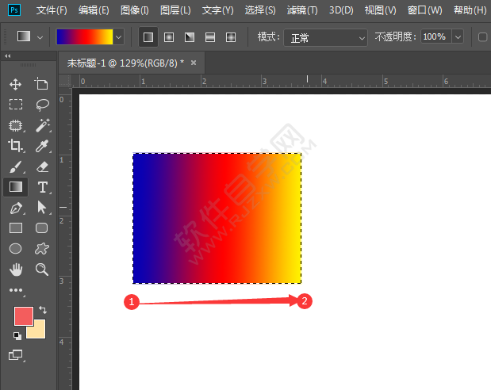This screenshot has width=491, height=390.
Task: Click the gradient preview bar to edit
Action: [85, 37]
